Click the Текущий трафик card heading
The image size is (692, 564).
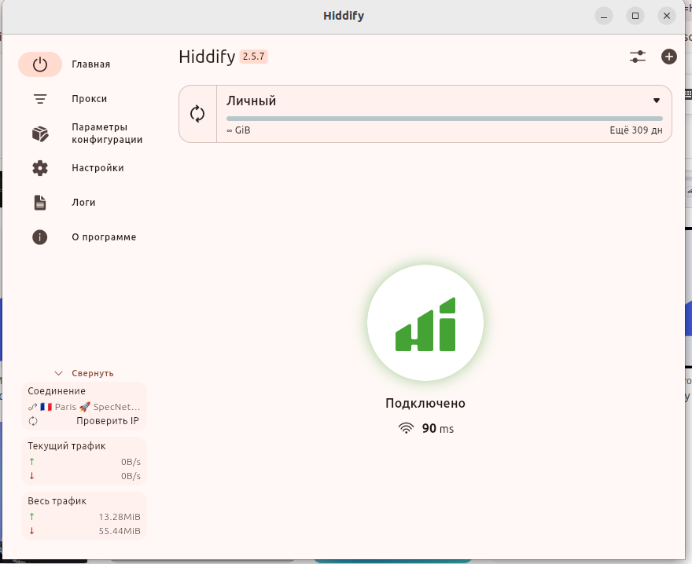pyautogui.click(x=67, y=446)
